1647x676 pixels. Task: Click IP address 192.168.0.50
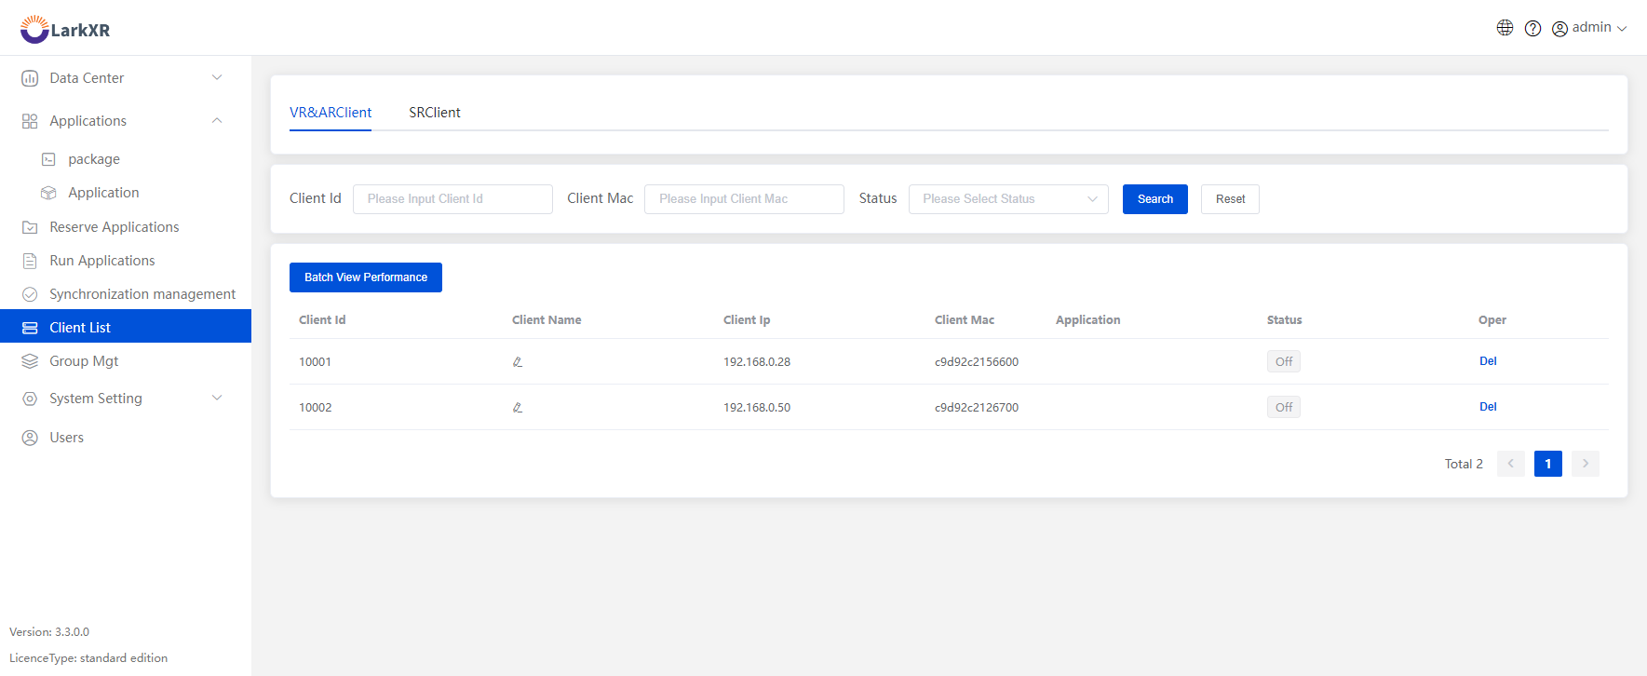[757, 408]
